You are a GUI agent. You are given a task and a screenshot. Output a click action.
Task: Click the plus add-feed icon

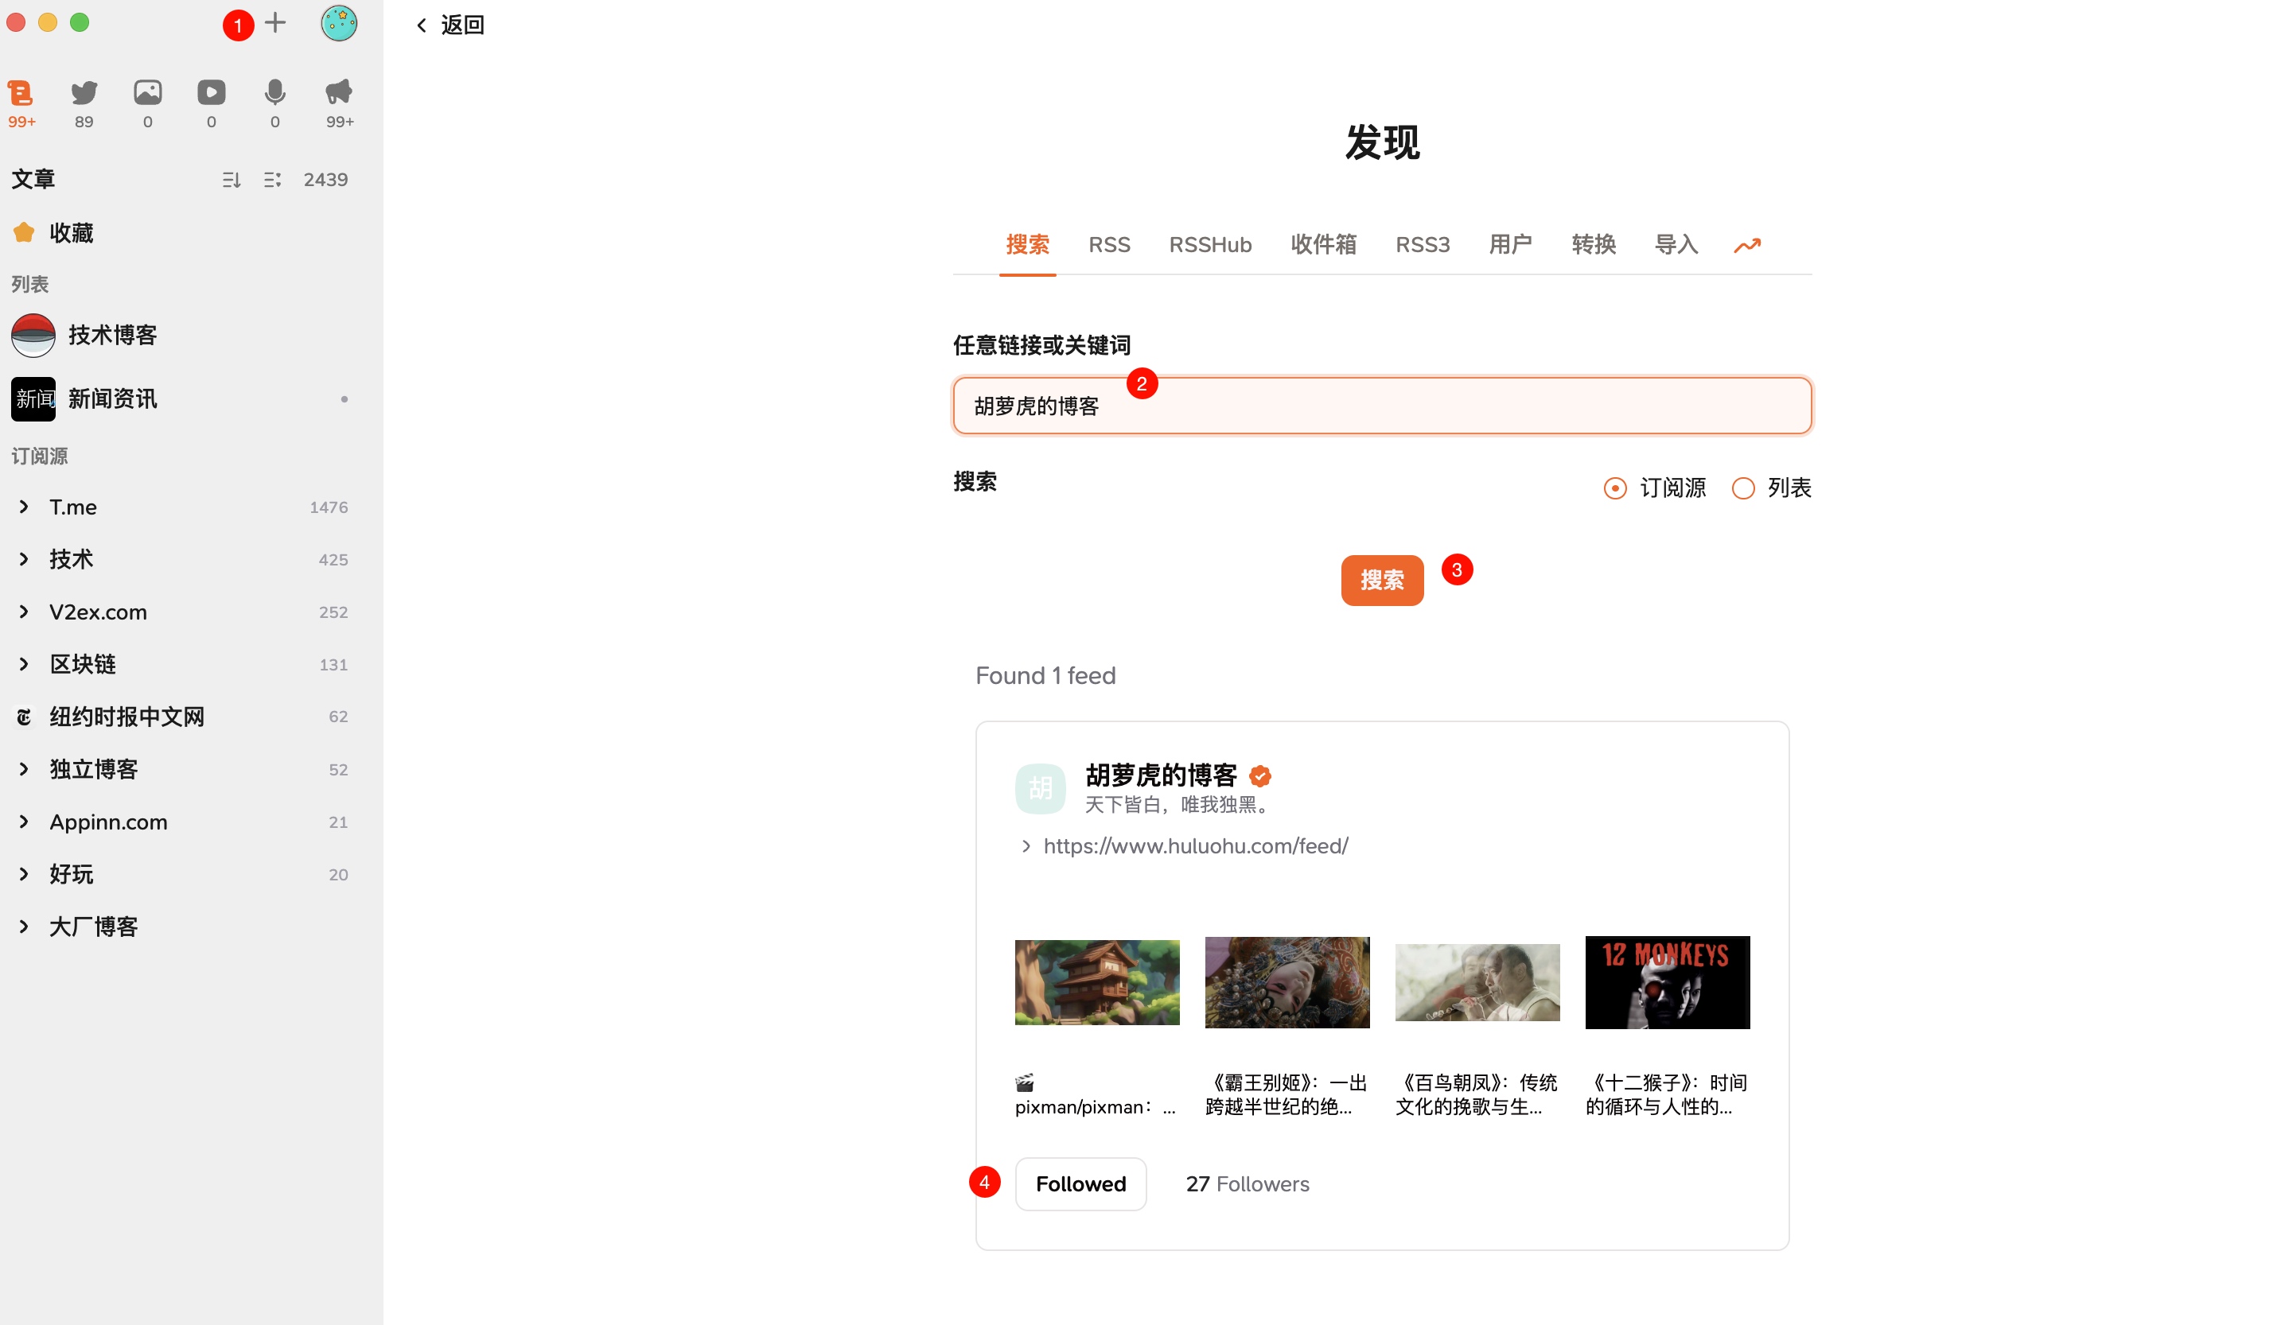(274, 22)
